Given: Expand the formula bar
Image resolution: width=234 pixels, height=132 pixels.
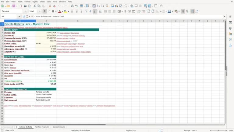Looking at the screenshot, I should click(225, 16).
